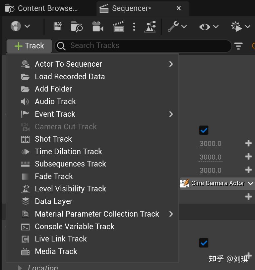Click the green Track button
Screen dimensions: 255x270
29,46
